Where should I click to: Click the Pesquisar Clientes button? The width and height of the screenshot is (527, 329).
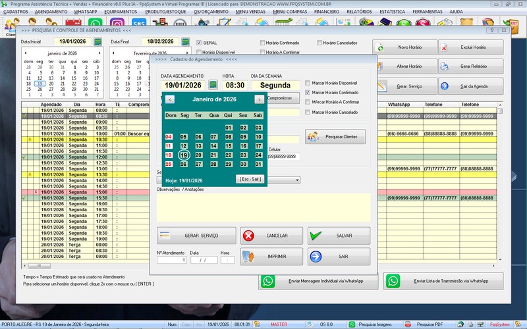[x=335, y=137]
